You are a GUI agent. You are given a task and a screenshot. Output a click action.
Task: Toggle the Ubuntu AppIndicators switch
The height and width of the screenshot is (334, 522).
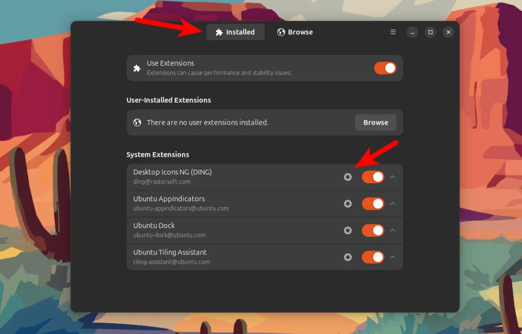(x=373, y=204)
